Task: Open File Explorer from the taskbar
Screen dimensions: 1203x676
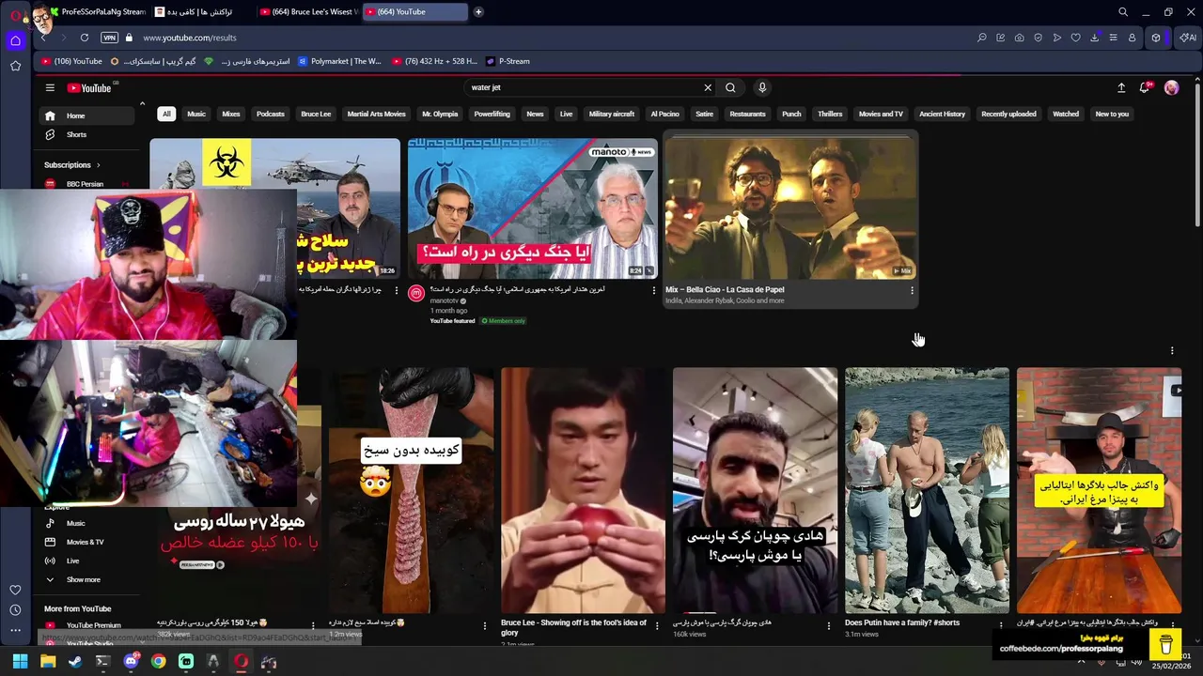Action: click(48, 662)
